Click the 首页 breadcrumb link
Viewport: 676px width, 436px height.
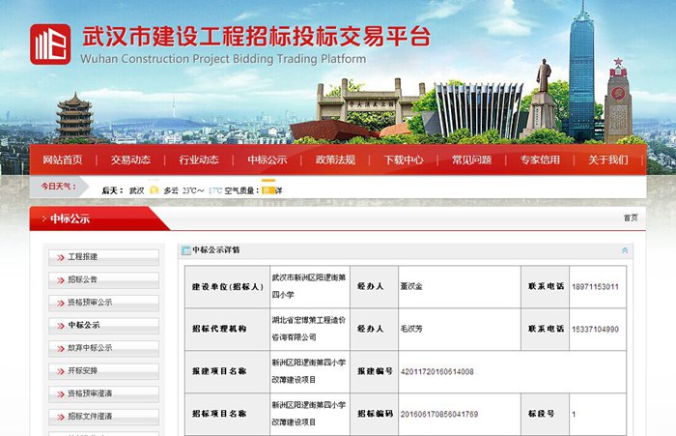[x=630, y=218]
